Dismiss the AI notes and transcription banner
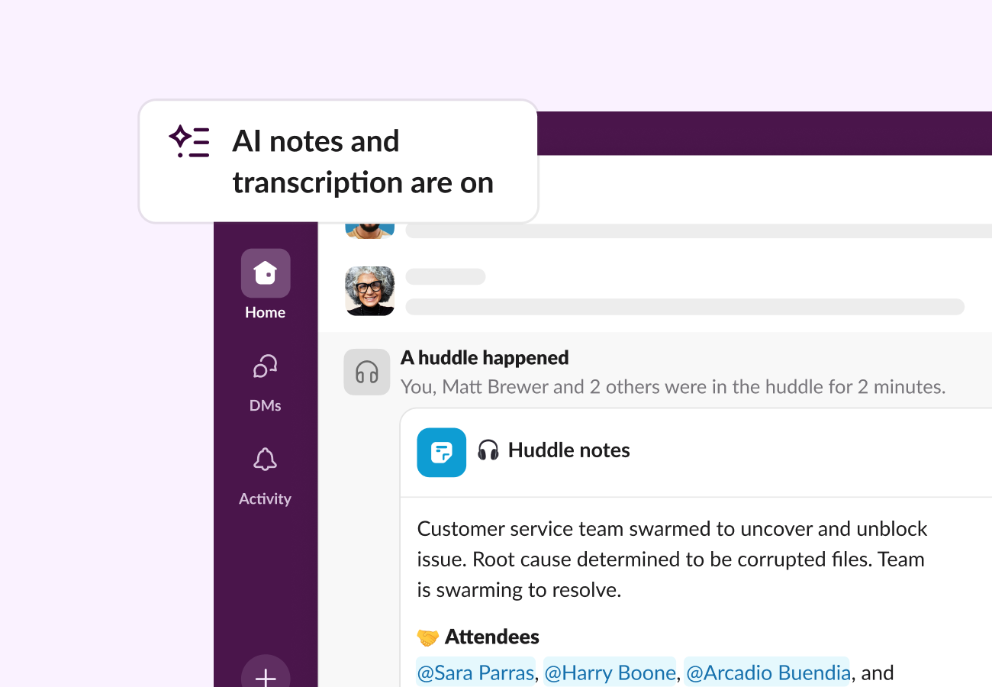 click(338, 161)
